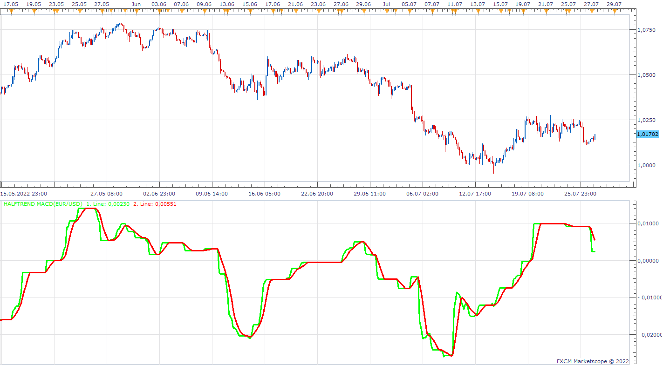663x365 pixels.
Task: Click the 1,0750 price axis label
Action: pyautogui.click(x=646, y=30)
